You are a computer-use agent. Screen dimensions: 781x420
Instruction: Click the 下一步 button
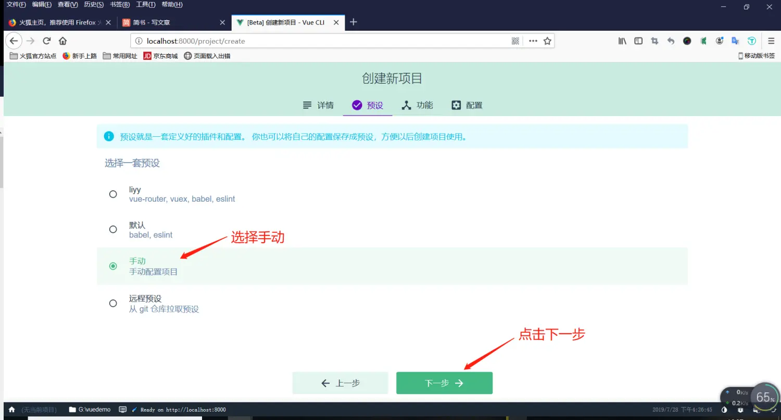tap(444, 383)
